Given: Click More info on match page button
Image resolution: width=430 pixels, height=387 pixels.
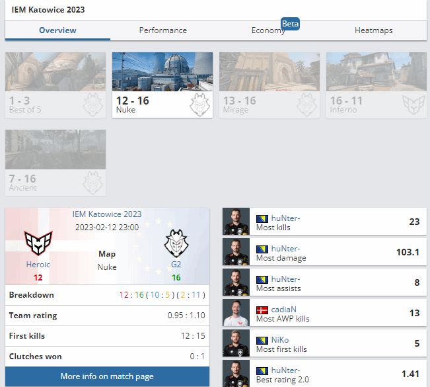Looking at the screenshot, I should click(107, 376).
